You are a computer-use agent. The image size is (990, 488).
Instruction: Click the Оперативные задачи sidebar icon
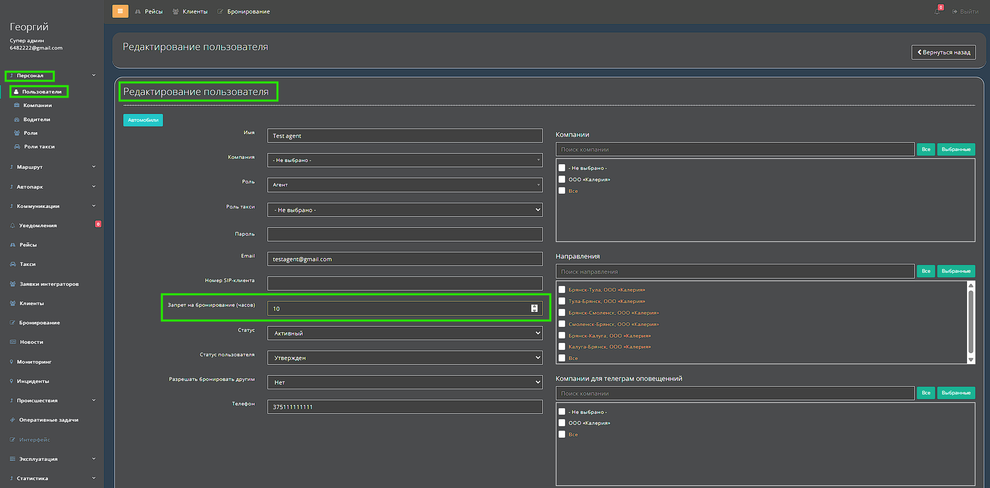tap(13, 420)
